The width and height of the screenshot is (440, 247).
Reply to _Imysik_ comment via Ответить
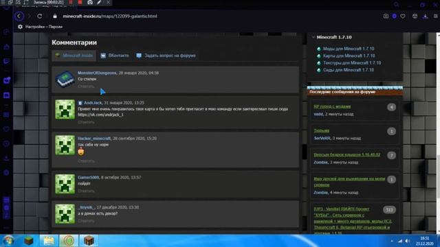(86, 221)
